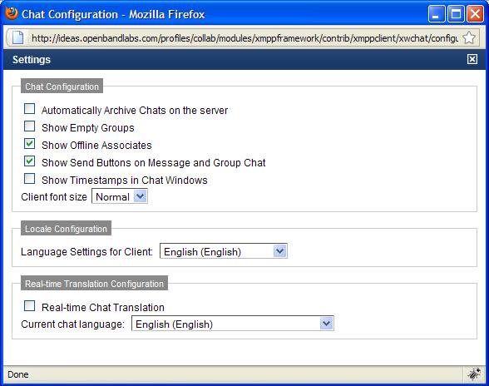Turn on Real-time Chat Translation
Viewport: 489px width, 386px height.
point(29,306)
